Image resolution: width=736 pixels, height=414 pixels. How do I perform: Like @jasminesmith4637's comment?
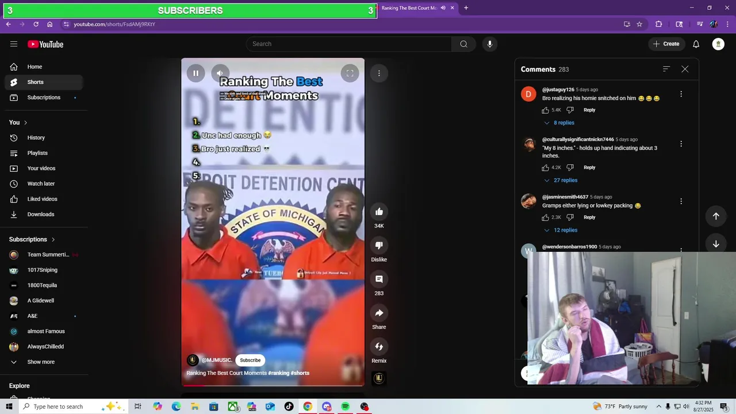(x=545, y=217)
